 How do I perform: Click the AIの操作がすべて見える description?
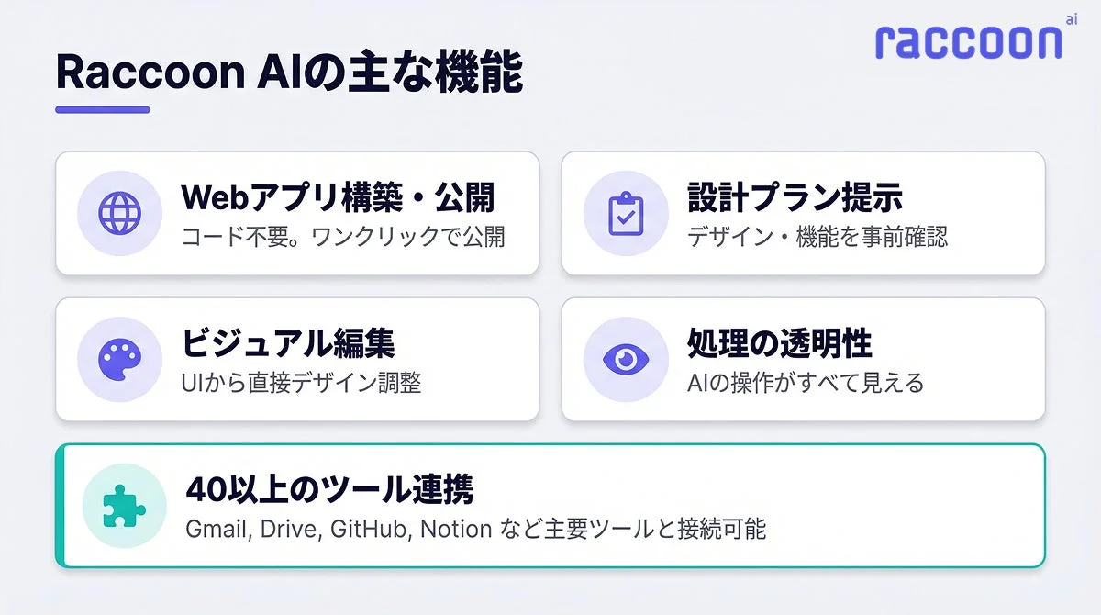(805, 383)
